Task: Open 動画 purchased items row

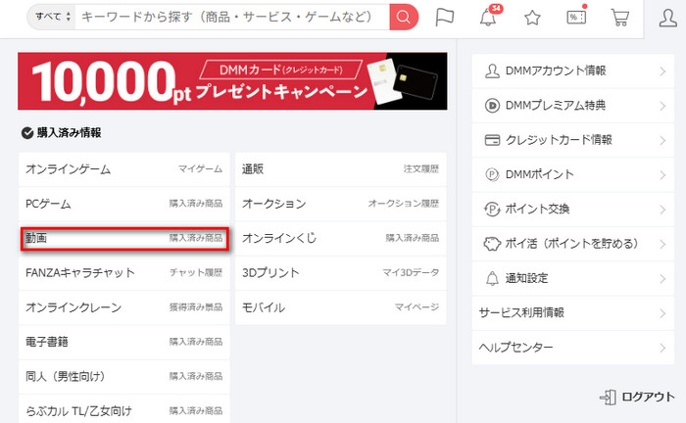Action: 124,238
